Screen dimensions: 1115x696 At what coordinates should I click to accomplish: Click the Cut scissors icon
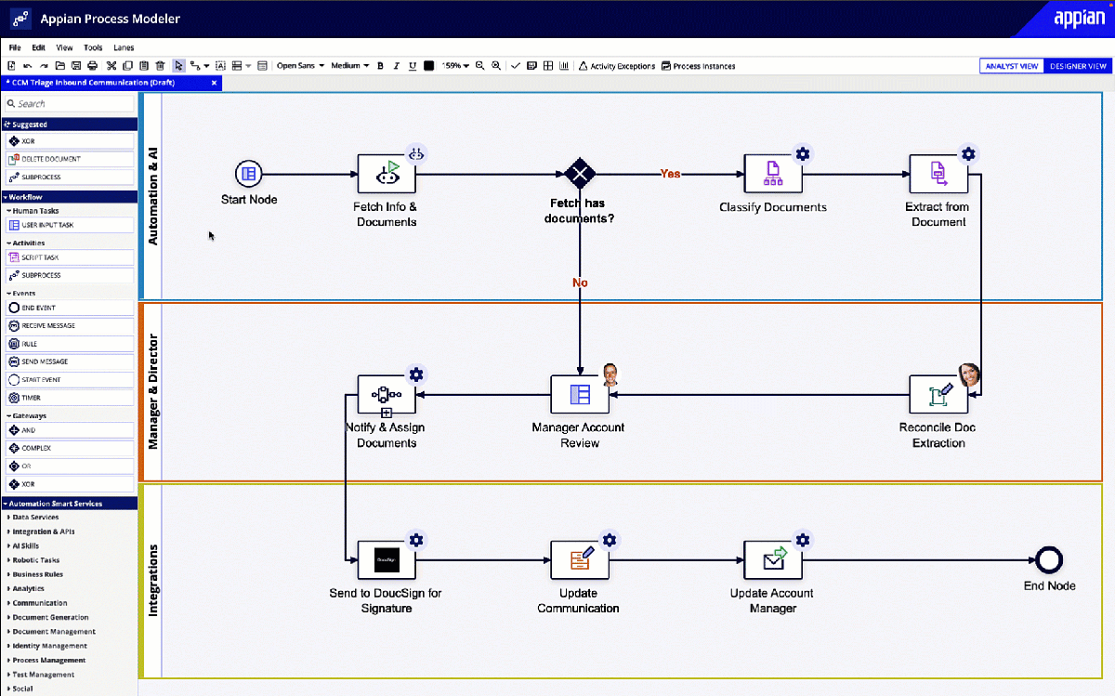click(x=111, y=66)
